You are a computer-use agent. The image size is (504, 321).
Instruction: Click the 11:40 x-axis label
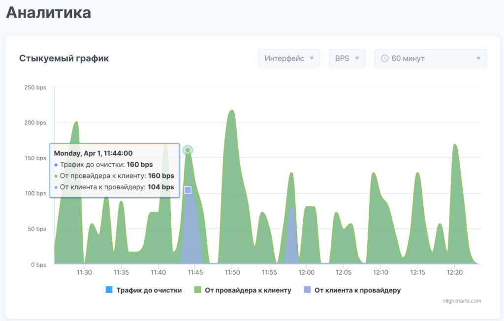click(158, 272)
